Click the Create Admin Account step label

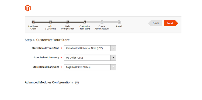point(102,27)
